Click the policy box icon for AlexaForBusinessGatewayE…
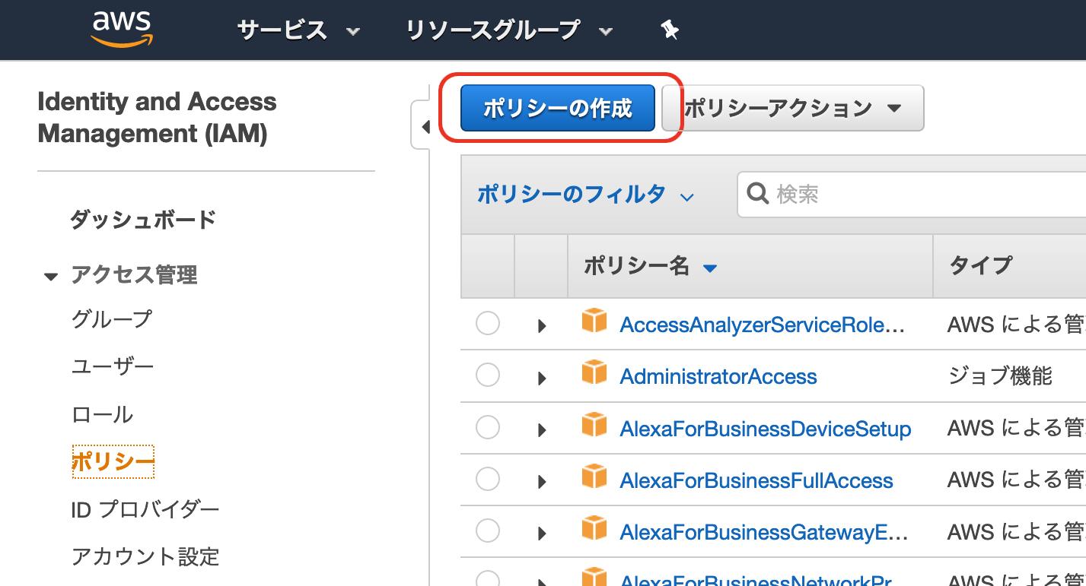The width and height of the screenshot is (1086, 586). coord(594,528)
